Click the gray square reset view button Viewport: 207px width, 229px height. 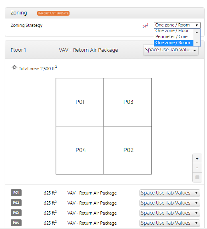tap(197, 177)
